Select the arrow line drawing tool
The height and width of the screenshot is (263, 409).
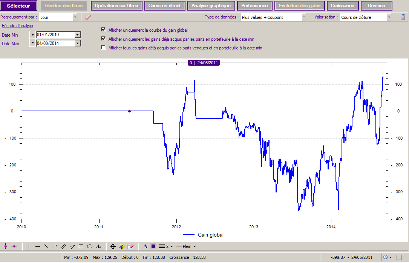55,246
